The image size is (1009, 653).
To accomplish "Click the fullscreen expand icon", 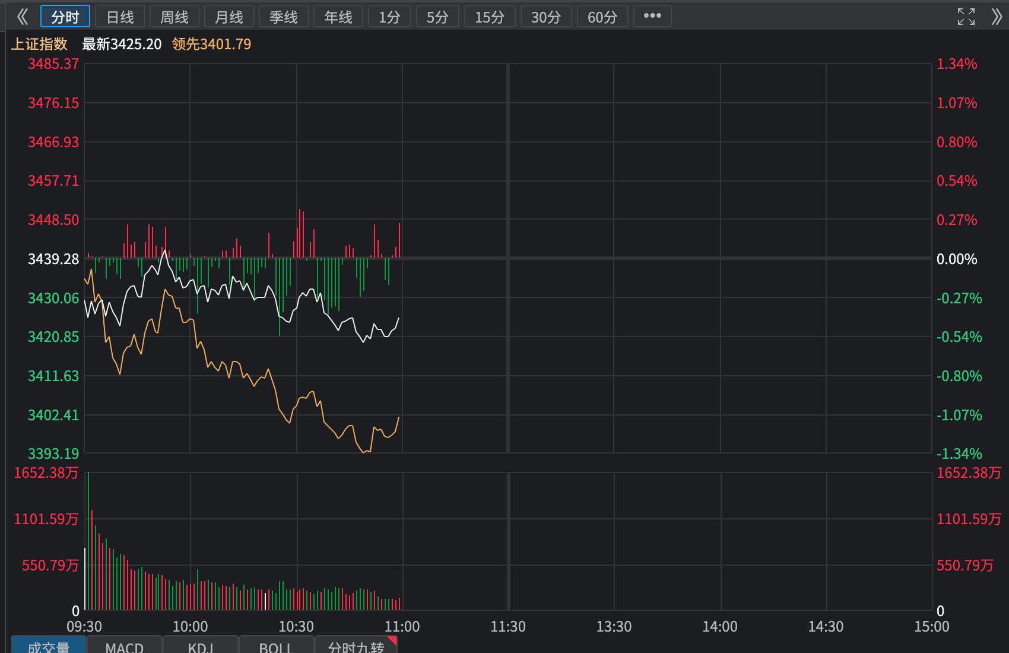I will (966, 17).
